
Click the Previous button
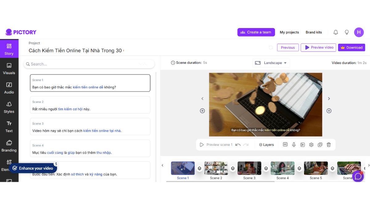[x=288, y=47]
